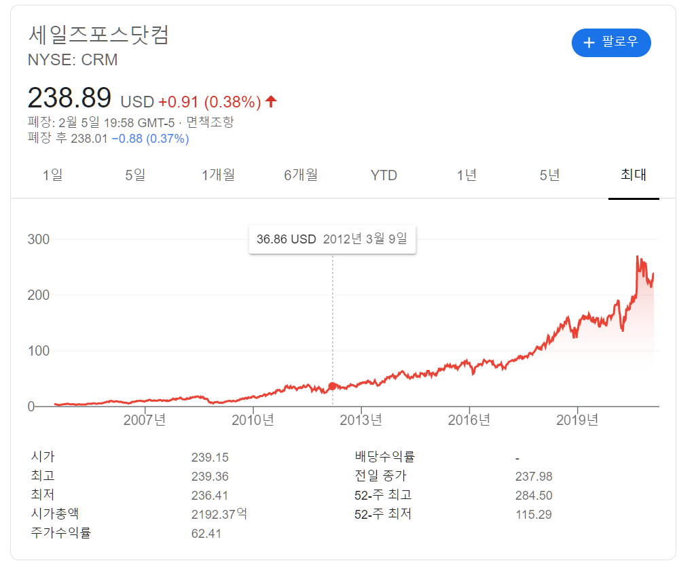Switch to the 1개월 tab

pos(218,175)
